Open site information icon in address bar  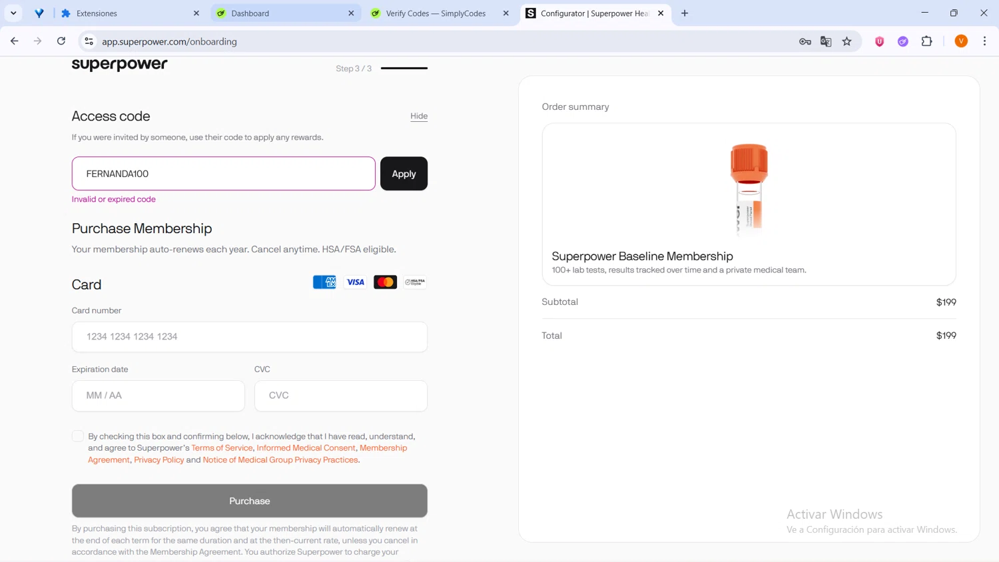[x=89, y=41]
